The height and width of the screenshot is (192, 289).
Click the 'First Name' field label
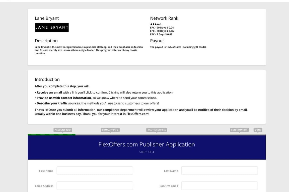46,171
